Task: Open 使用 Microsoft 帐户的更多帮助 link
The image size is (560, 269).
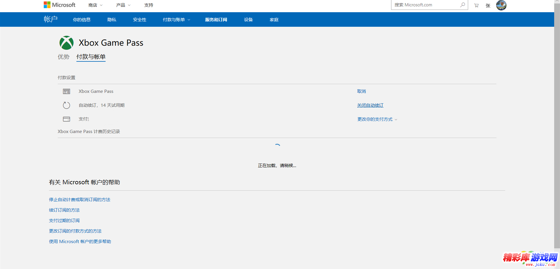Action: [80, 242]
